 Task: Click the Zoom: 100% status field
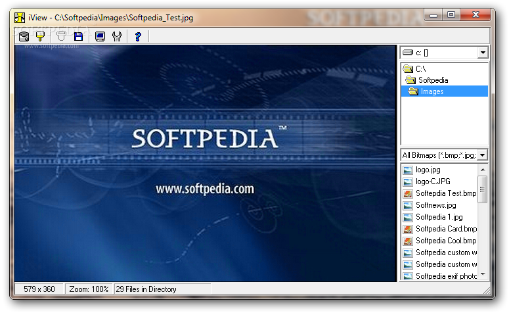point(89,289)
